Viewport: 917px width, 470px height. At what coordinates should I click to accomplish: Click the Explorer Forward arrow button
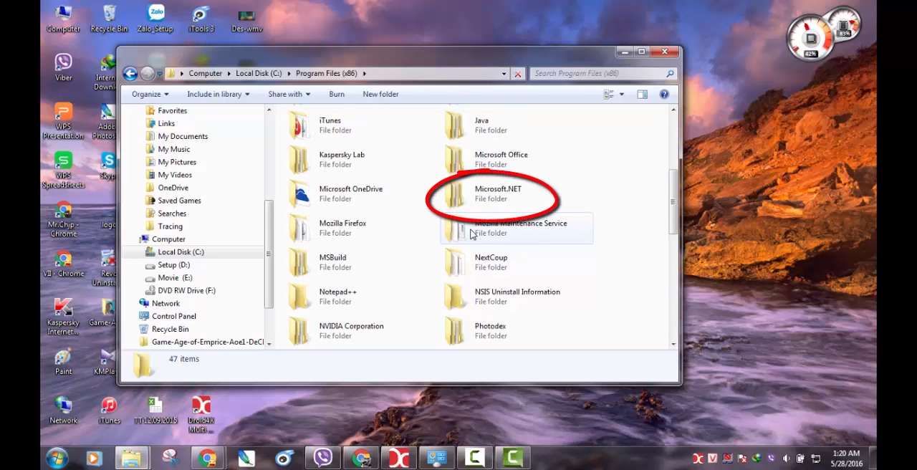pyautogui.click(x=147, y=73)
